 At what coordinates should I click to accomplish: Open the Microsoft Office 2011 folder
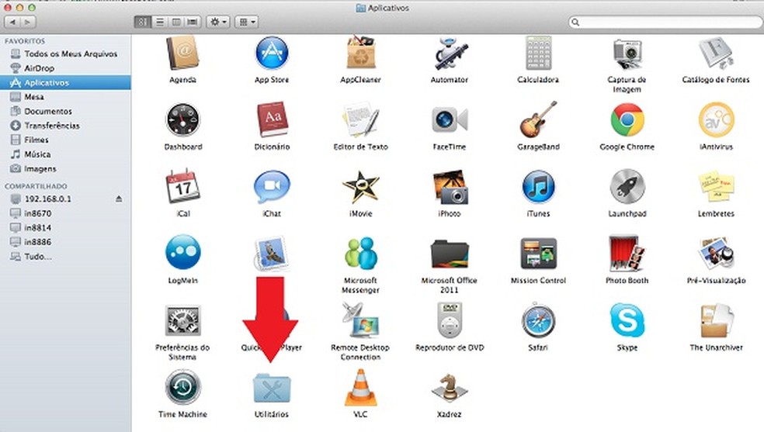(x=450, y=254)
